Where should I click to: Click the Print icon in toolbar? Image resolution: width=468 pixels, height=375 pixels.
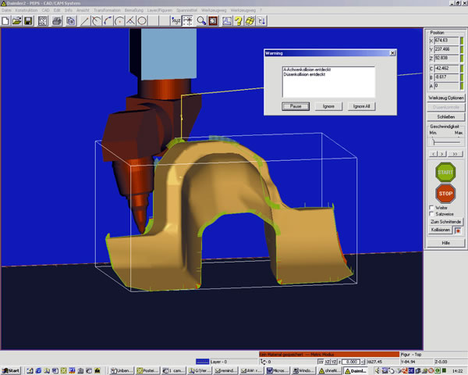coord(58,21)
